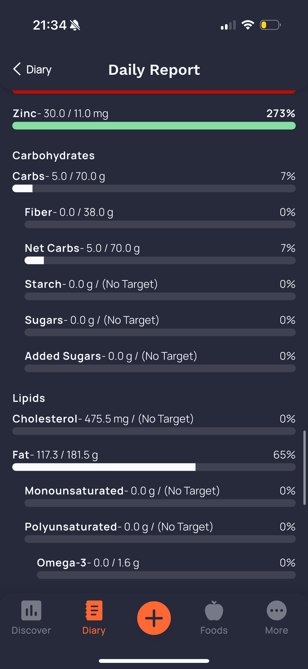Tap the Carbohydrates section header
The image size is (308, 669).
(x=54, y=156)
